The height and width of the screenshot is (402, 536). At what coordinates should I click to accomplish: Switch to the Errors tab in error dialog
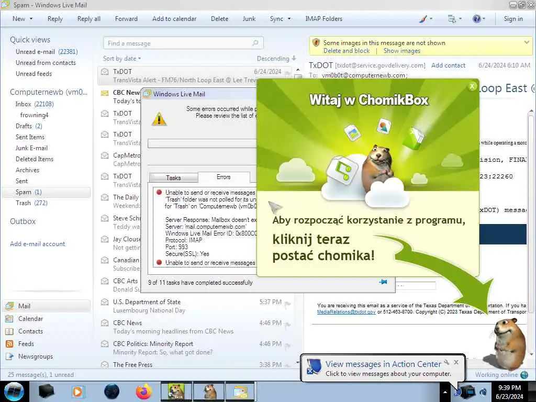coord(224,177)
